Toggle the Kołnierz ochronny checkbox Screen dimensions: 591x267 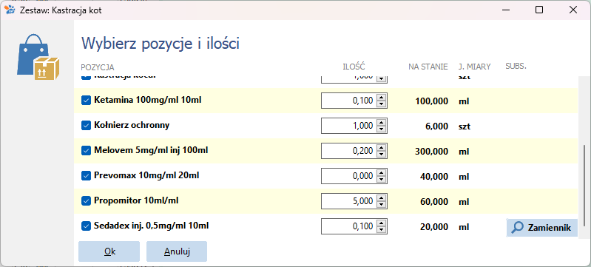[87, 126]
